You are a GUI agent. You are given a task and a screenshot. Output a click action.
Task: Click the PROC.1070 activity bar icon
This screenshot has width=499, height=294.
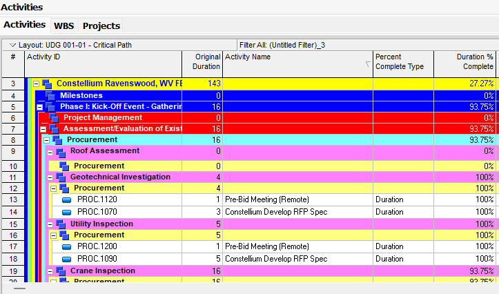(x=66, y=213)
